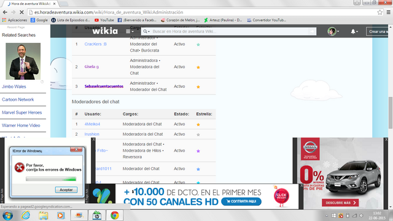This screenshot has height=221, width=393.
Task: Open the search scope magnifier dropdown
Action: [x=146, y=31]
